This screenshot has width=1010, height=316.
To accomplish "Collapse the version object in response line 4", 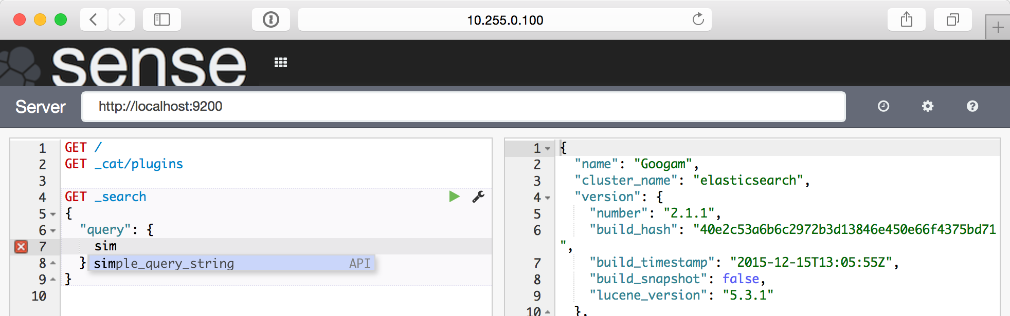I will coord(548,198).
